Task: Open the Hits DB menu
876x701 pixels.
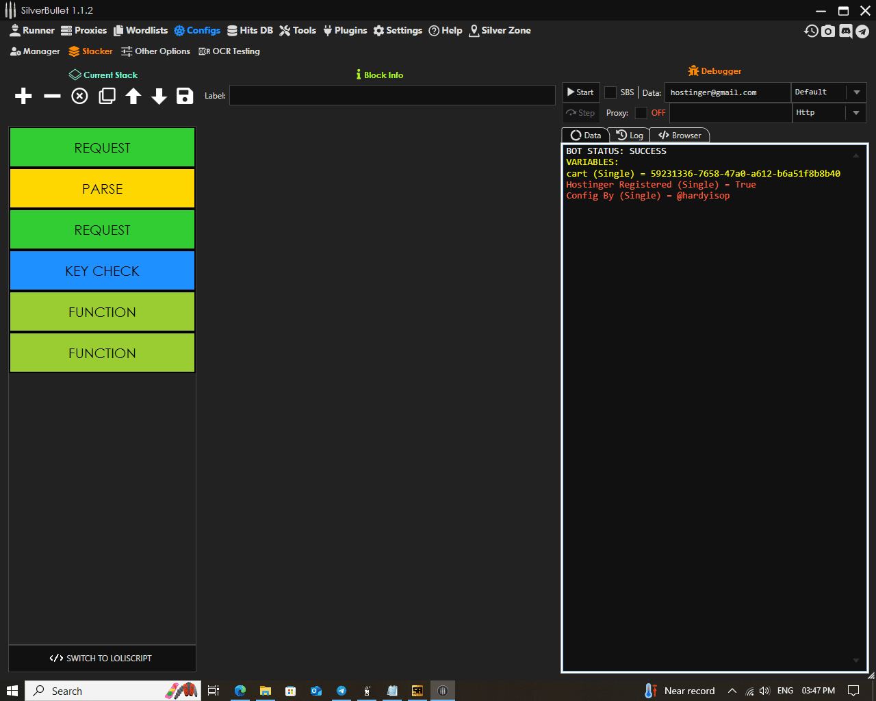Action: tap(250, 30)
